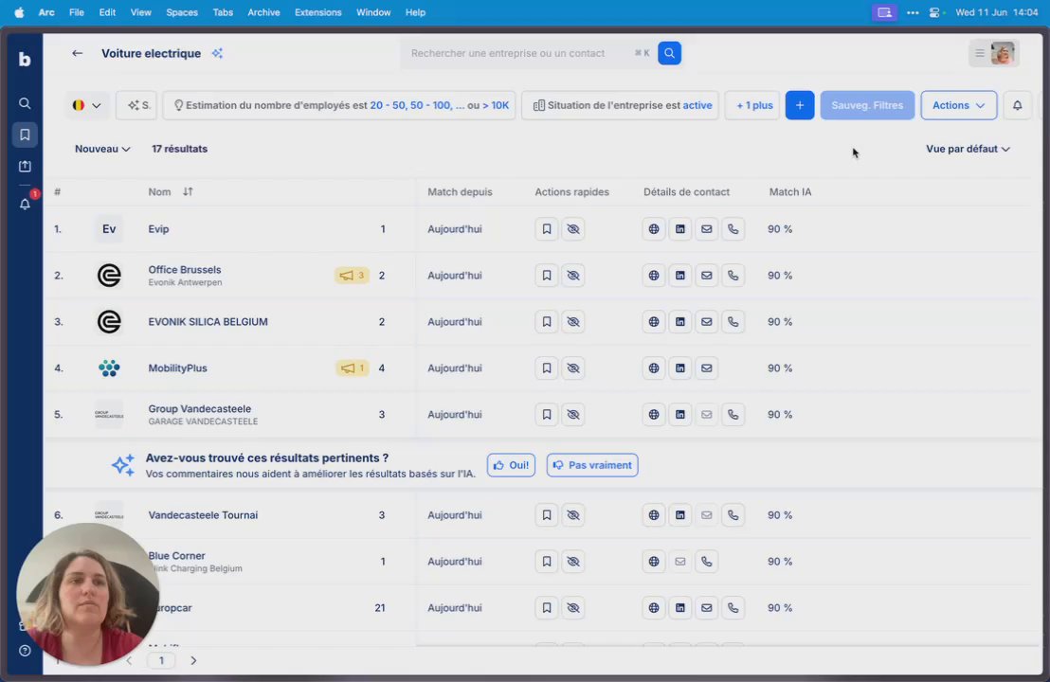Open the Tabs menu
This screenshot has width=1050, height=682.
point(223,12)
